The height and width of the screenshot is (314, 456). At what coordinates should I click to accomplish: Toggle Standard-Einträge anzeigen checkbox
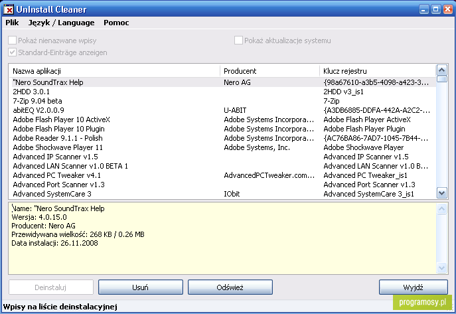click(12, 52)
